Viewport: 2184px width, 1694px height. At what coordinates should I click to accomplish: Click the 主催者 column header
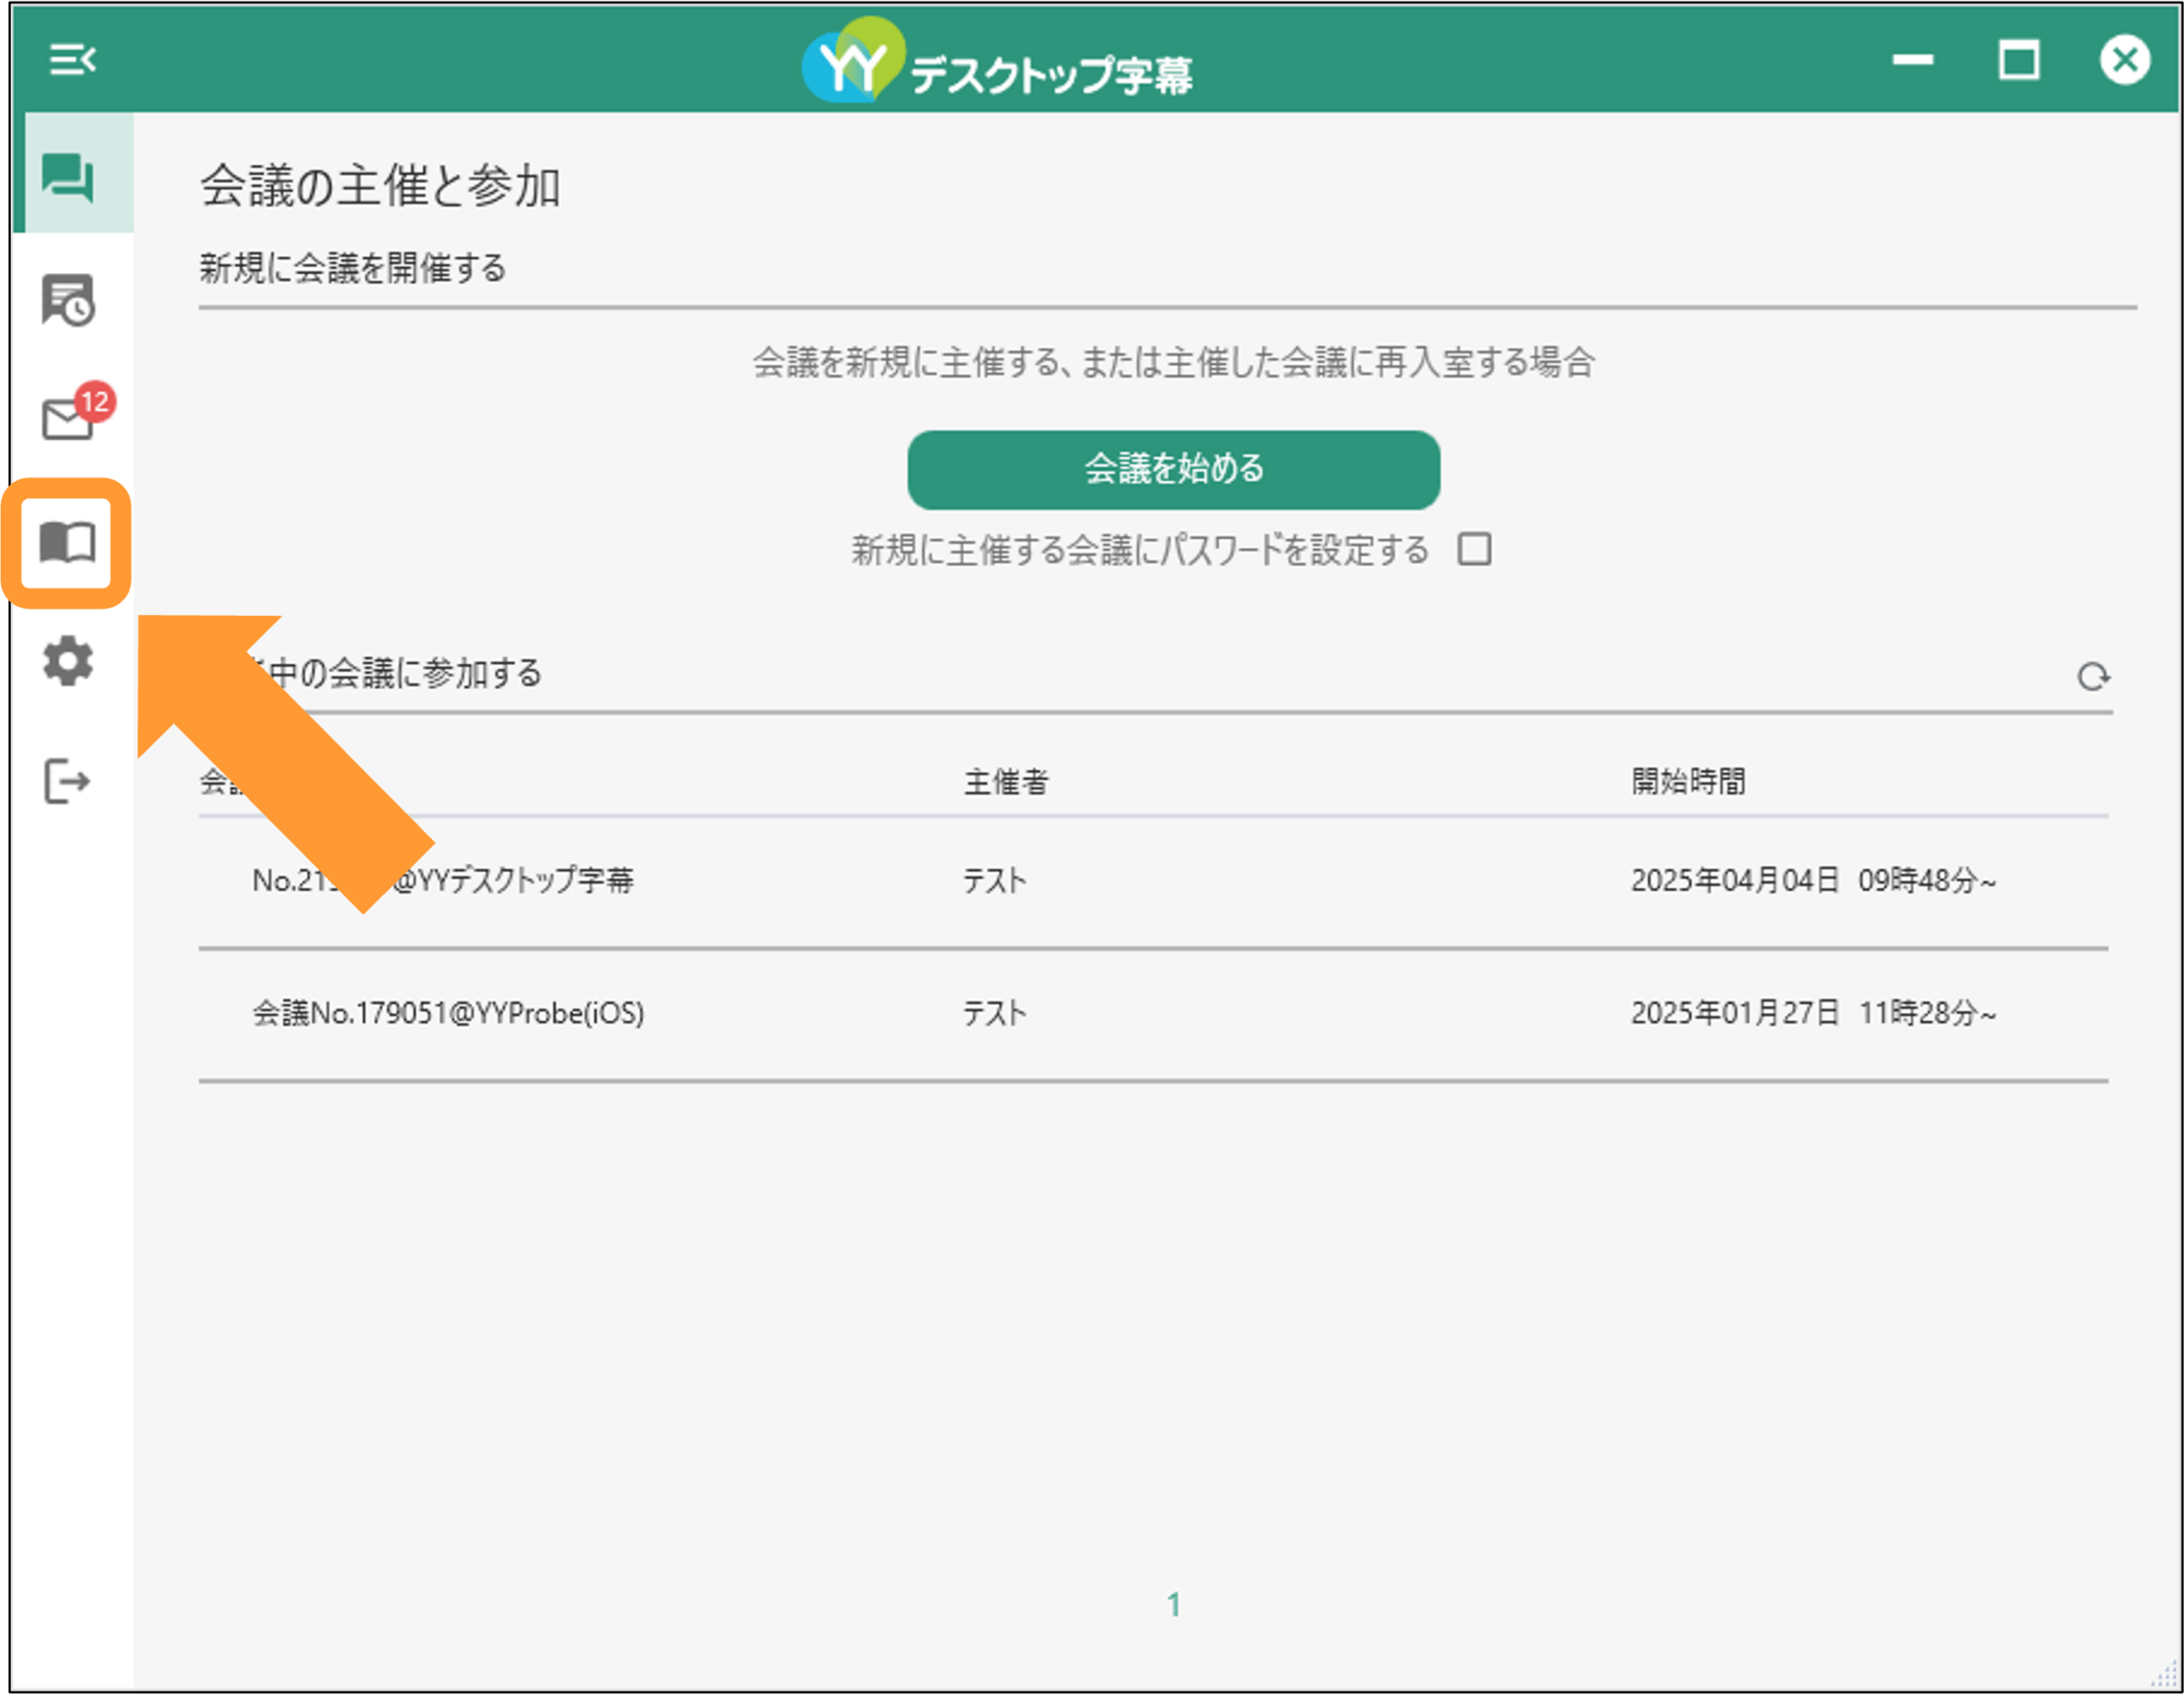[x=1006, y=781]
